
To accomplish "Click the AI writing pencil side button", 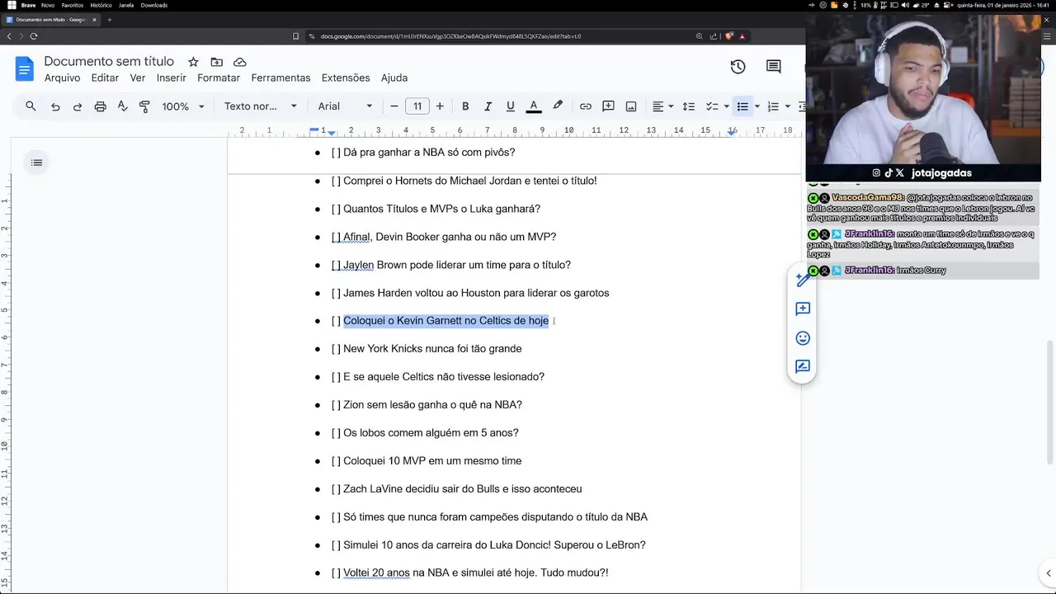I will [803, 280].
